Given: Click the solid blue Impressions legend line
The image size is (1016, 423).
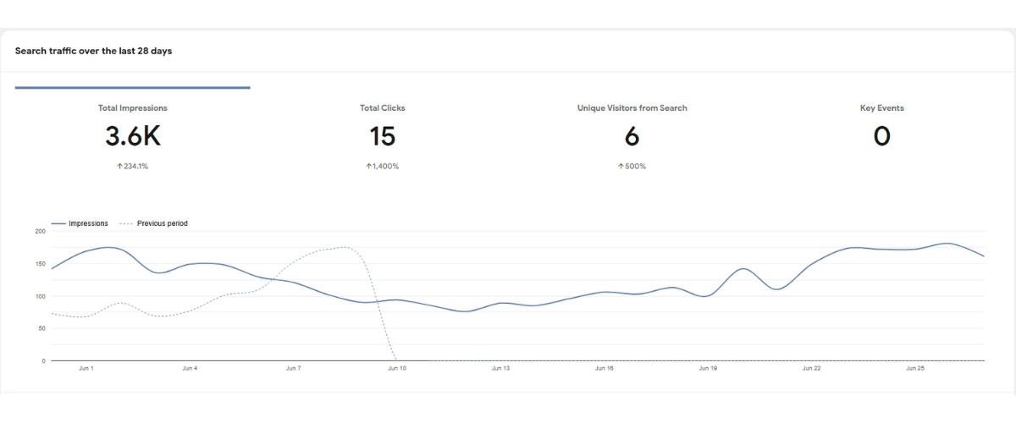Looking at the screenshot, I should point(58,224).
